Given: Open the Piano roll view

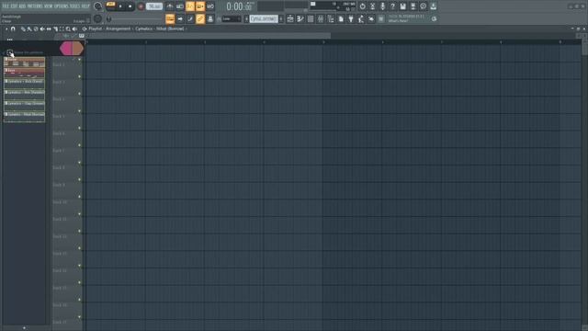Looking at the screenshot, I should coord(300,18).
